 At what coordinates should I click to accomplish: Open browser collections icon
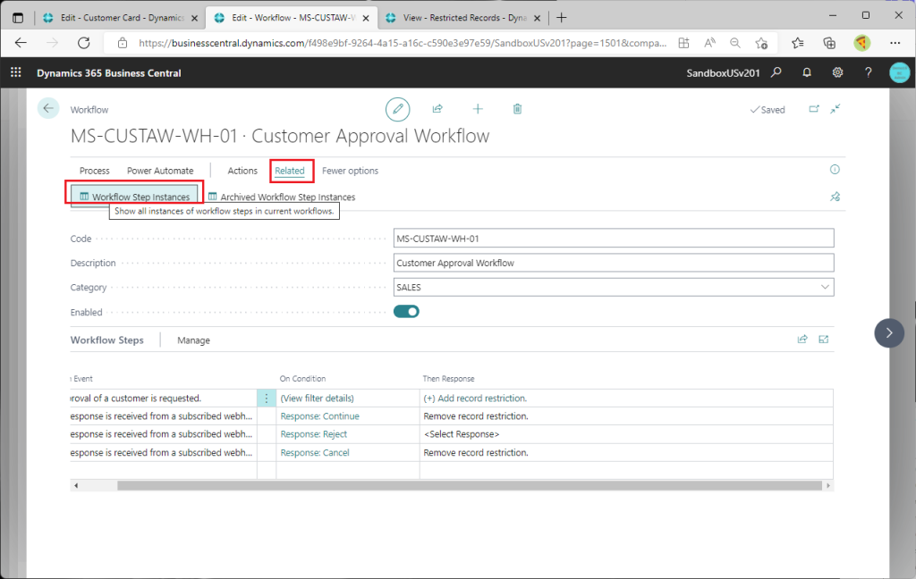tap(828, 43)
